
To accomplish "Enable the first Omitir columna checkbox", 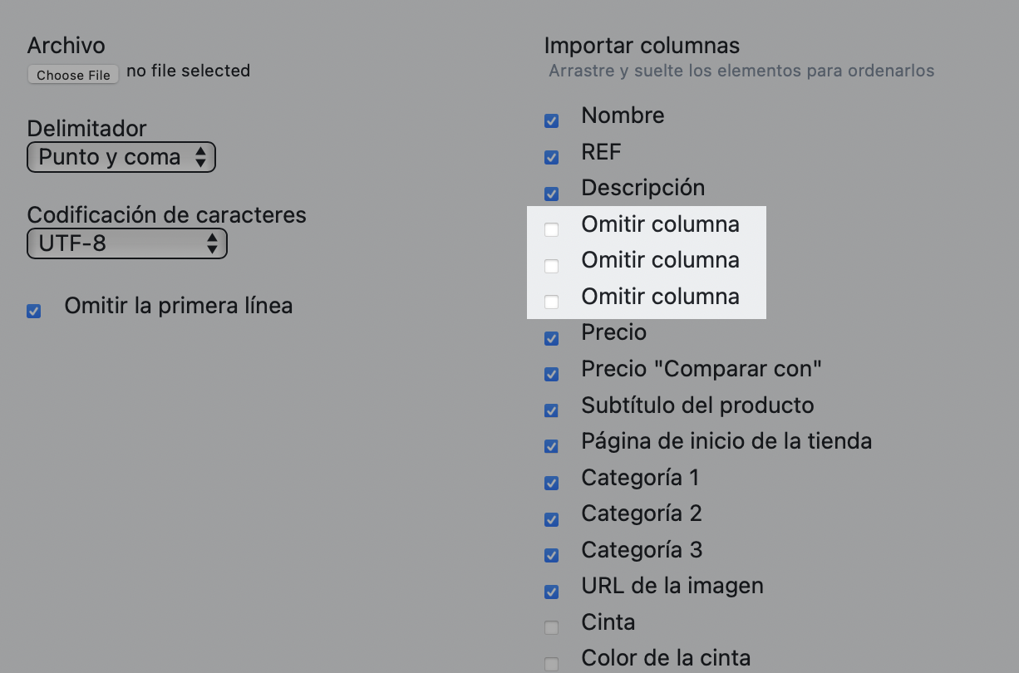I will (551, 229).
